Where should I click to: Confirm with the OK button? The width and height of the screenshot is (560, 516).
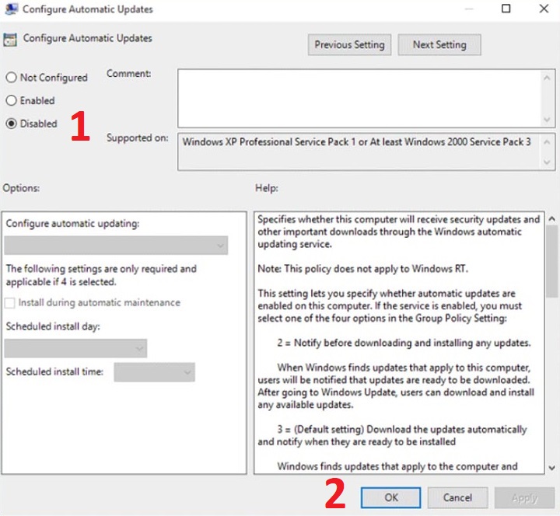(x=390, y=497)
